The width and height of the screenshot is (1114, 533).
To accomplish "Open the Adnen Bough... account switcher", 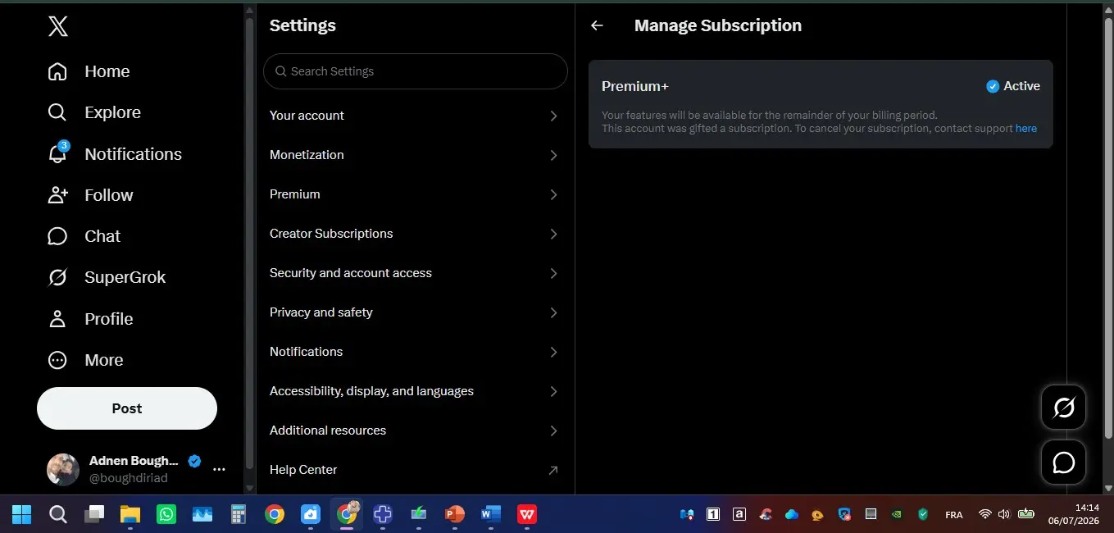I will pos(136,469).
